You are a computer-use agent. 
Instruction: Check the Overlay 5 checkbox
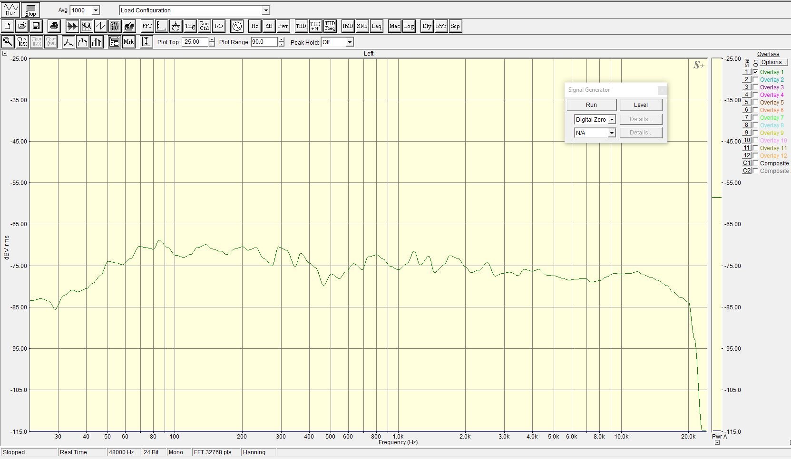click(x=755, y=102)
